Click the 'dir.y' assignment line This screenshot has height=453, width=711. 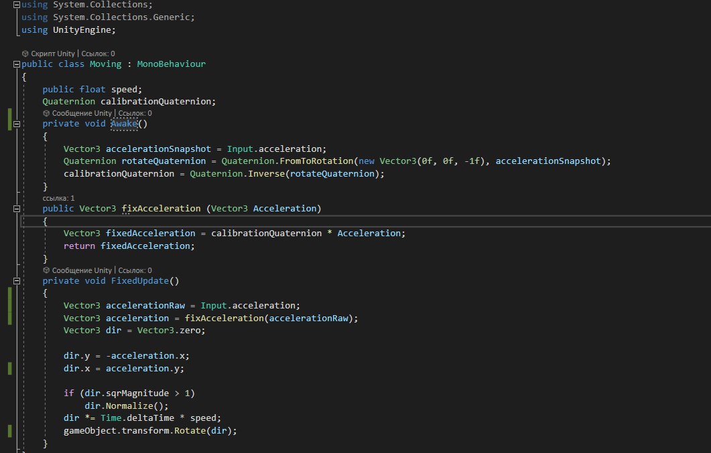127,356
